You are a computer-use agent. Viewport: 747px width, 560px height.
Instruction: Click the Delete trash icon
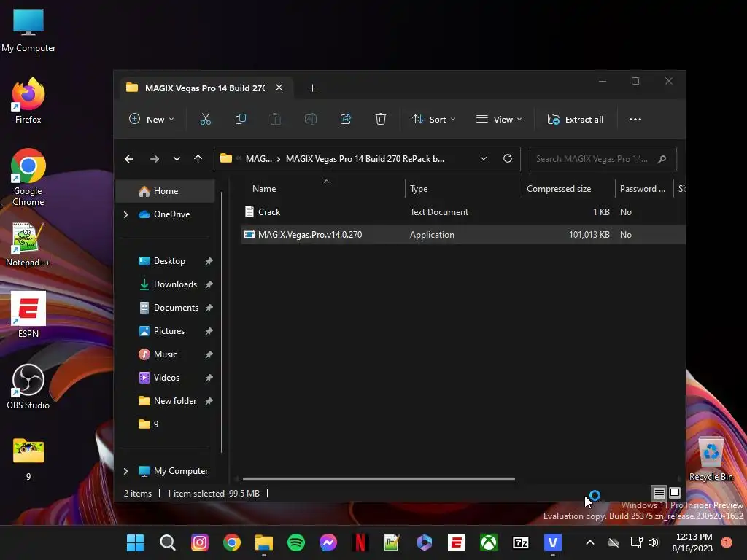(380, 119)
